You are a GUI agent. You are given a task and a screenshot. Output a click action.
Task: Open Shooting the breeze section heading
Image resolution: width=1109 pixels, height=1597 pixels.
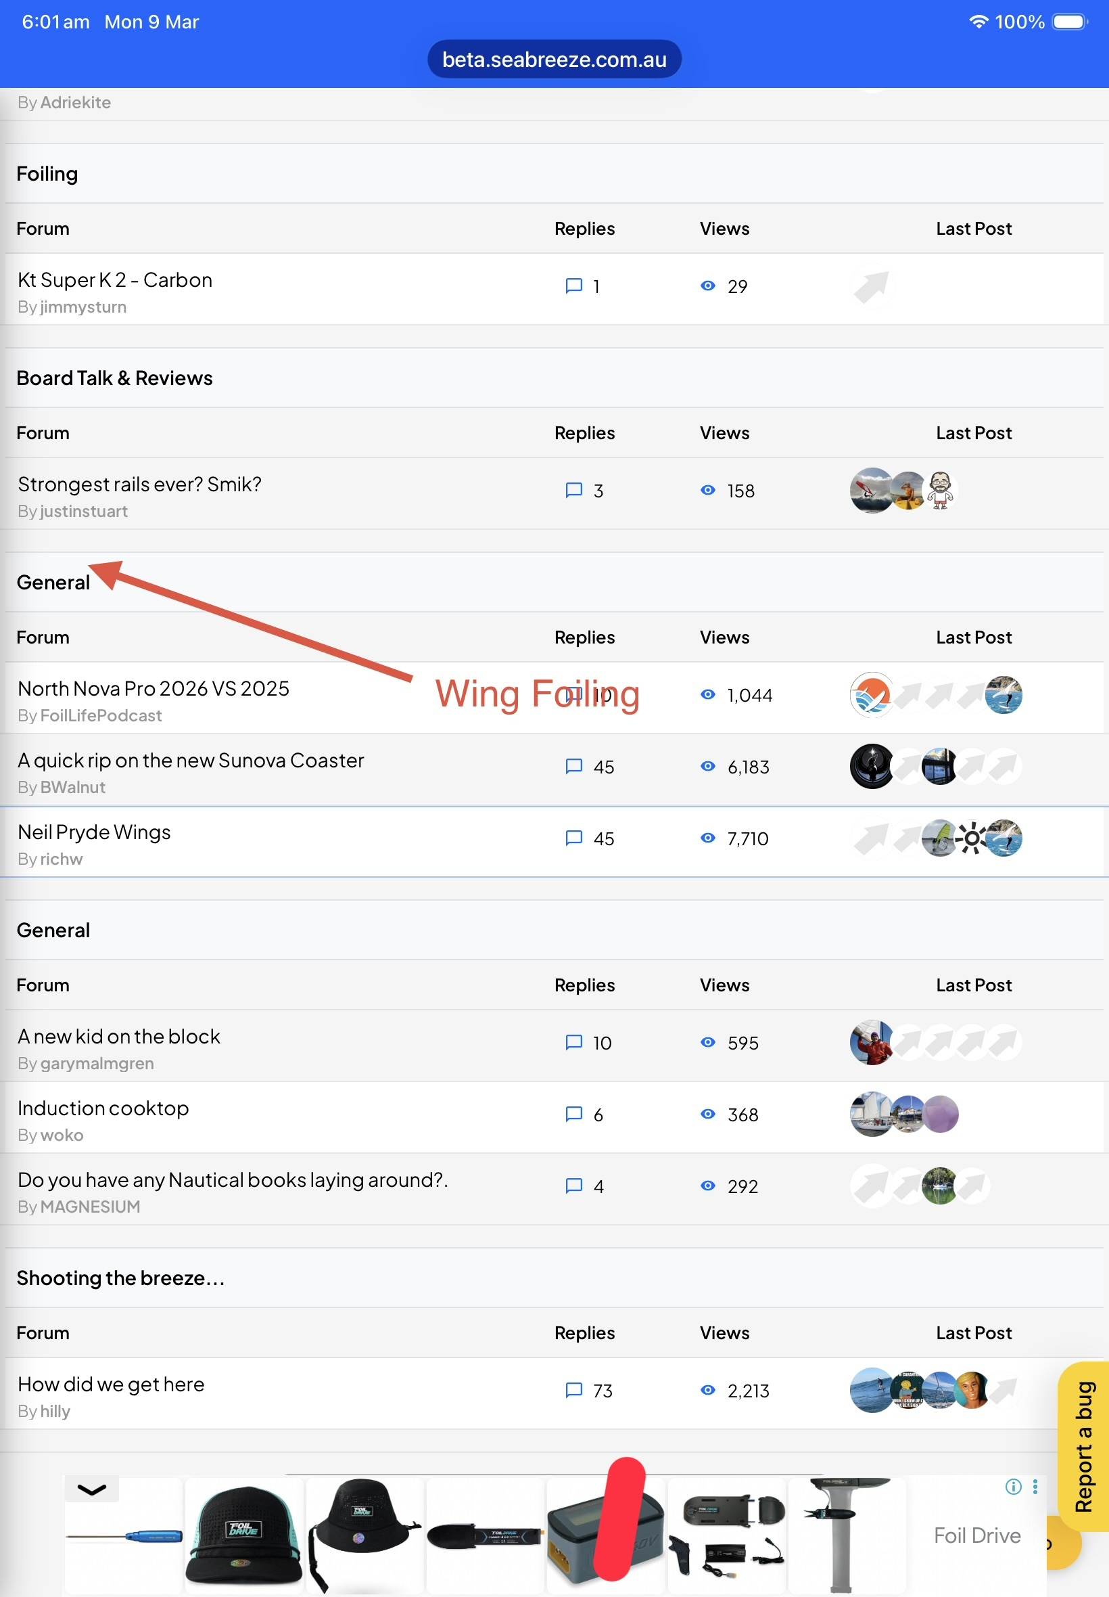[x=120, y=1278]
